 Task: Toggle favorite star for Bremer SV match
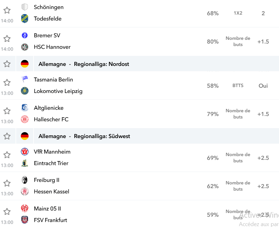pos(7,39)
